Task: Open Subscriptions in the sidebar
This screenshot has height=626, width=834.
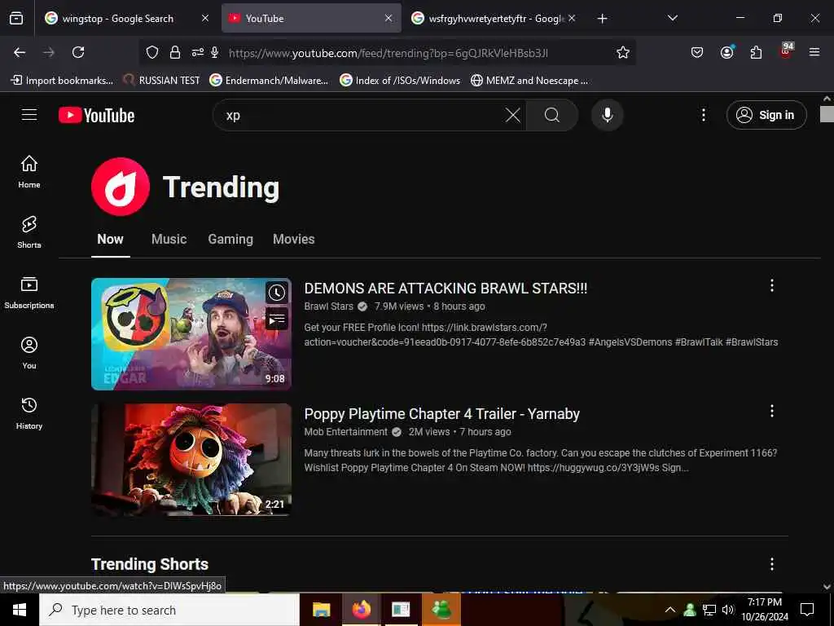Action: (x=29, y=293)
